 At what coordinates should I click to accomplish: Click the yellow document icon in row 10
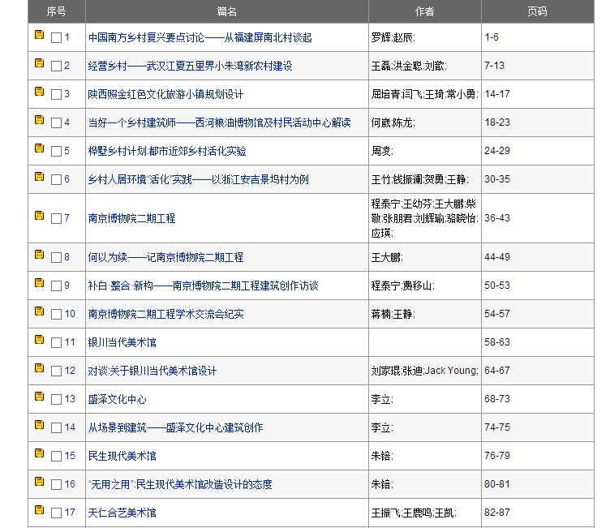pyautogui.click(x=39, y=311)
